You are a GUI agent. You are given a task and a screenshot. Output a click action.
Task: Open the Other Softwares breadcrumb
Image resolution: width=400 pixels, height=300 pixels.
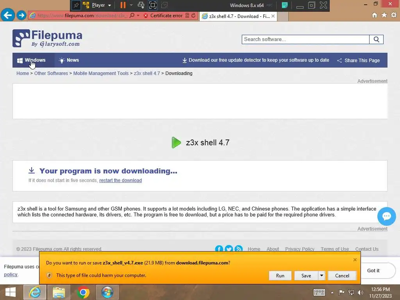(51, 73)
